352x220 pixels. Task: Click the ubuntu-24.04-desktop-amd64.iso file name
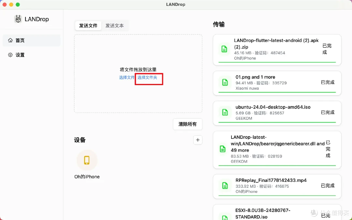coord(273,107)
